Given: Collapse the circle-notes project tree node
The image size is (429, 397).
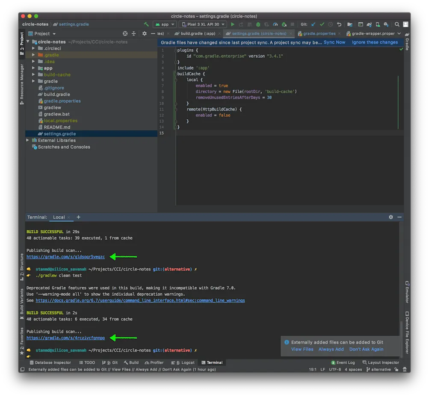Looking at the screenshot, I should coord(28,41).
